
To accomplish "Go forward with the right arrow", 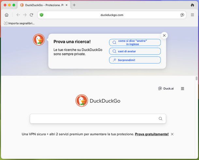I will [x=25, y=15].
